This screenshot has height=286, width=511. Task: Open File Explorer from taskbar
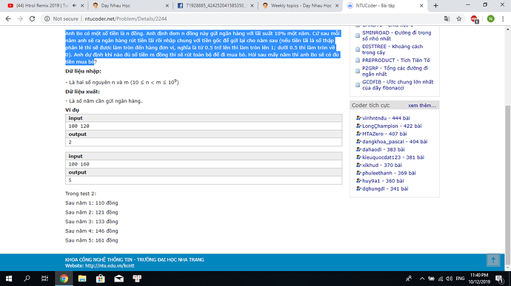tap(82, 279)
